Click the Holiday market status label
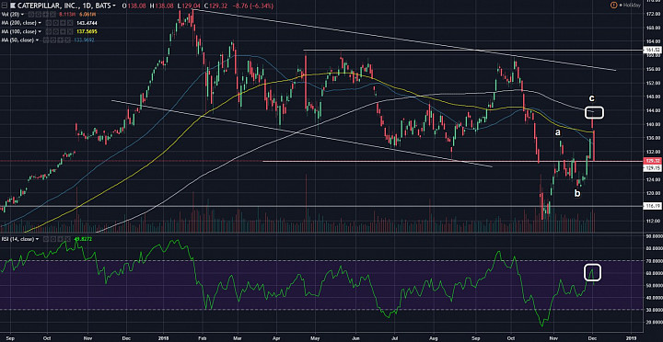663x342 pixels. coord(631,6)
